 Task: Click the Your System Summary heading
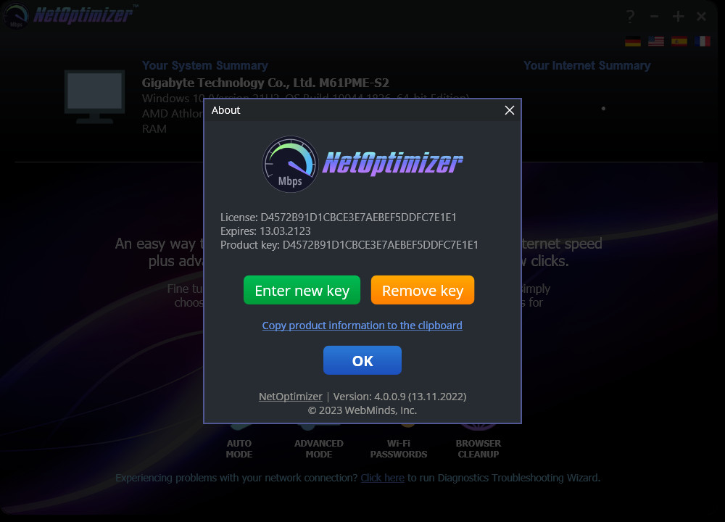pos(205,66)
